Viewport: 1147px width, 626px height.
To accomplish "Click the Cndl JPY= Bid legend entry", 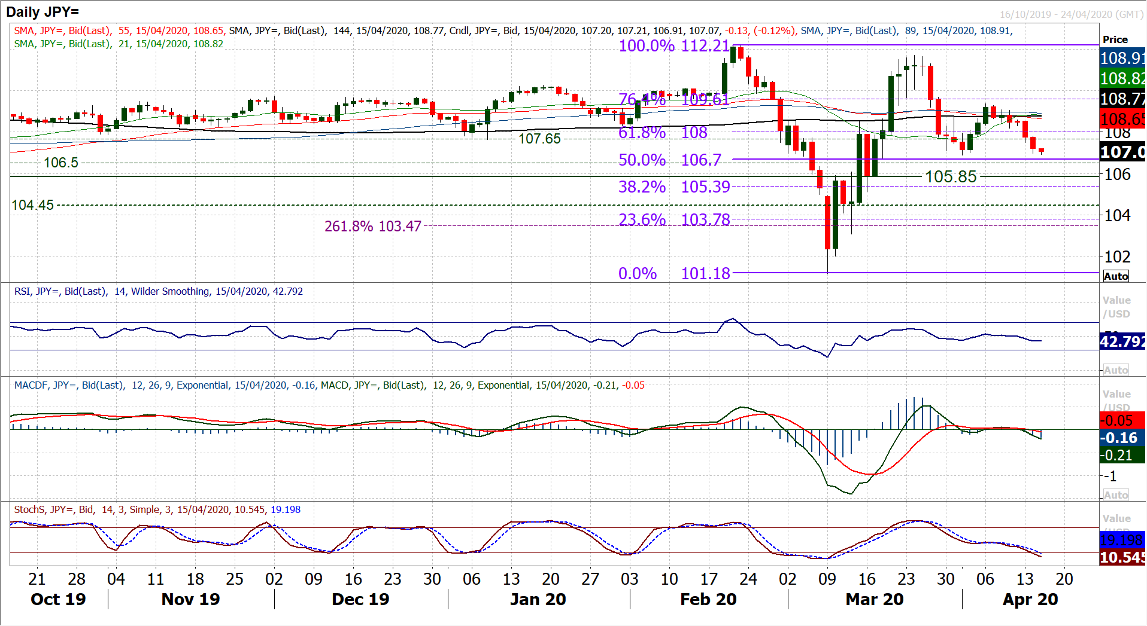I will click(x=623, y=30).
